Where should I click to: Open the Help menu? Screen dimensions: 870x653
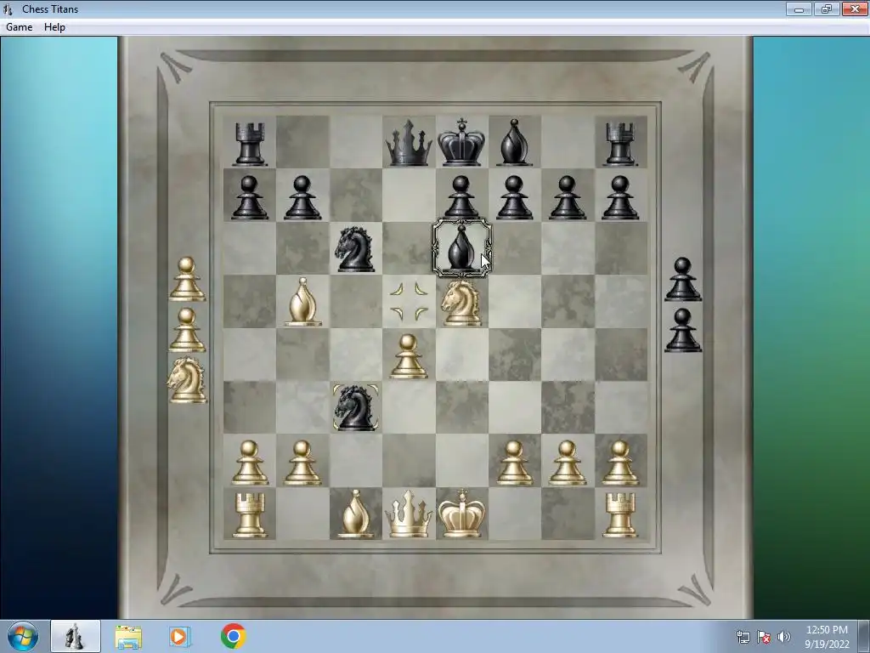tap(54, 27)
